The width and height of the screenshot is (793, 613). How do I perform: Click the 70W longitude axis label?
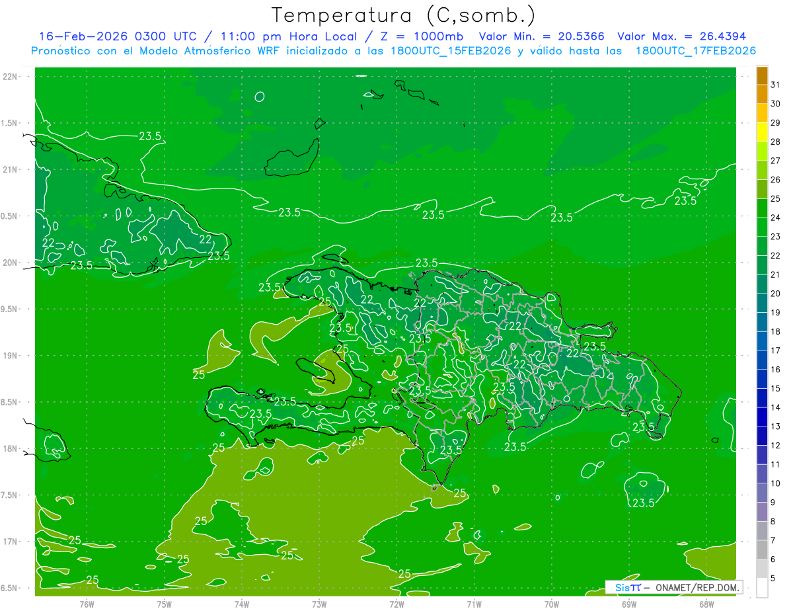click(552, 604)
